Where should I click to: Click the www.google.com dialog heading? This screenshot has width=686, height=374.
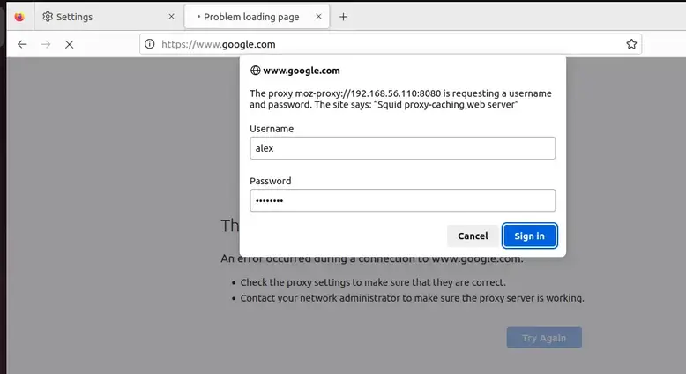tap(302, 71)
